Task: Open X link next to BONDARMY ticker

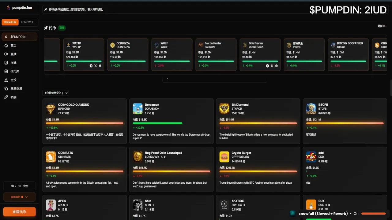Action: point(162,157)
